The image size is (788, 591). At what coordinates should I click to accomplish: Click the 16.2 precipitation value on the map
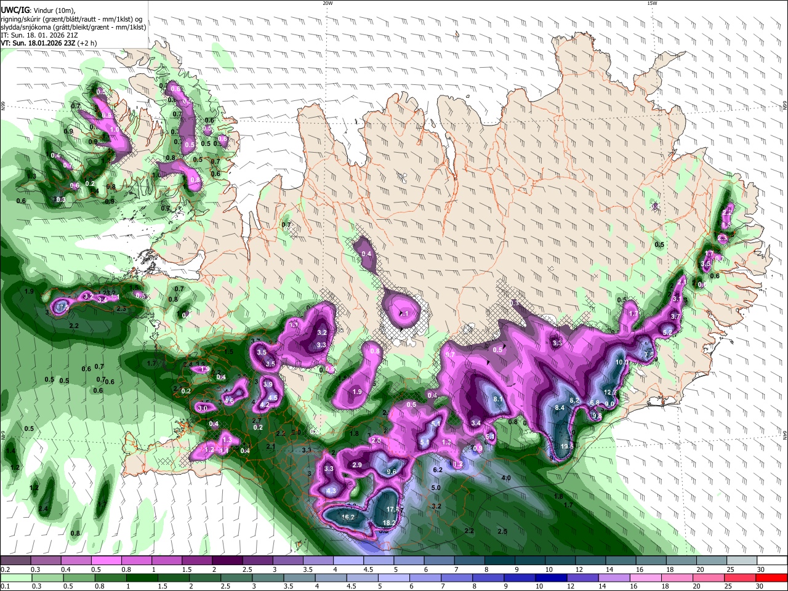[x=348, y=517]
